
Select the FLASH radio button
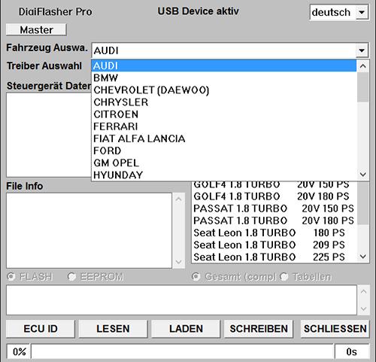click(11, 276)
